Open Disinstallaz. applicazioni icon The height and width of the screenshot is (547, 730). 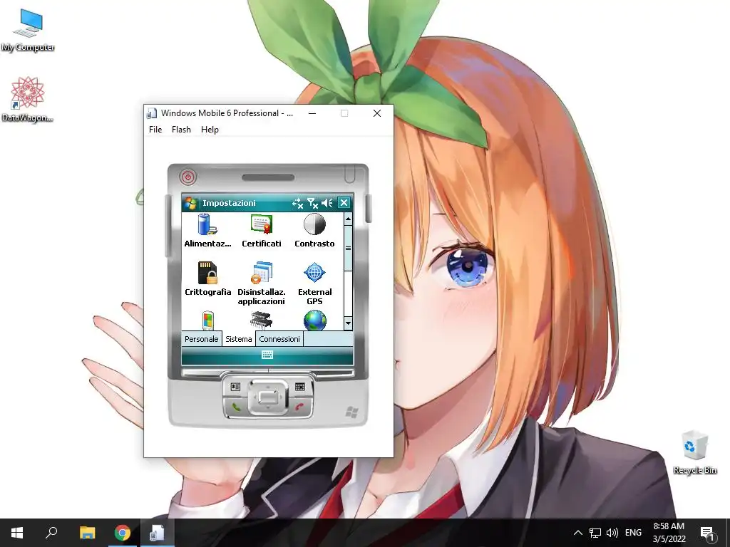261,283
